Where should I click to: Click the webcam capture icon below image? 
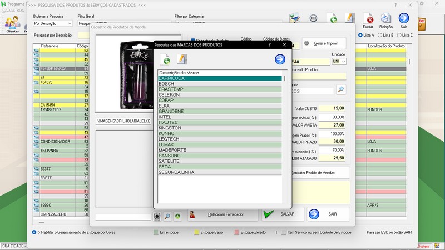[158, 216]
